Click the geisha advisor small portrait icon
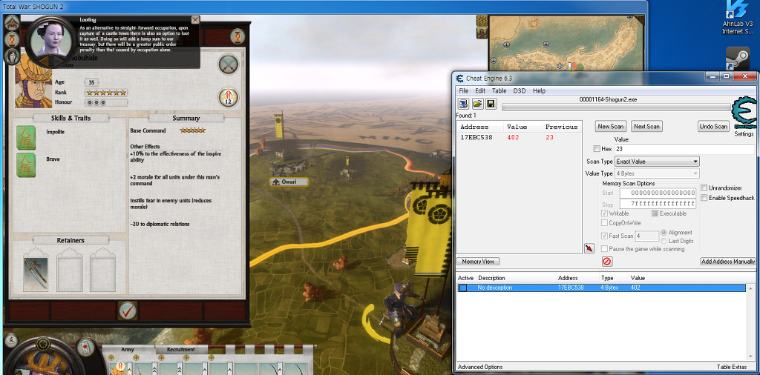 point(10,56)
